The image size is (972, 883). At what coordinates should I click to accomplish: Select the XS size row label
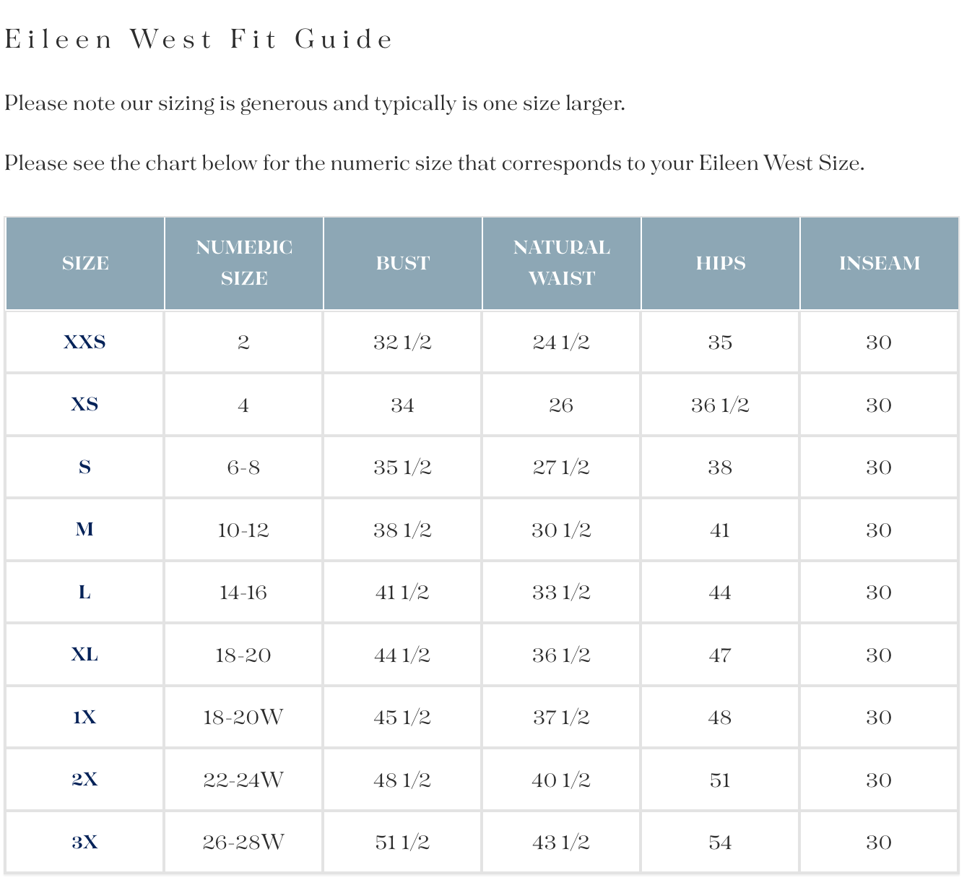coord(84,405)
